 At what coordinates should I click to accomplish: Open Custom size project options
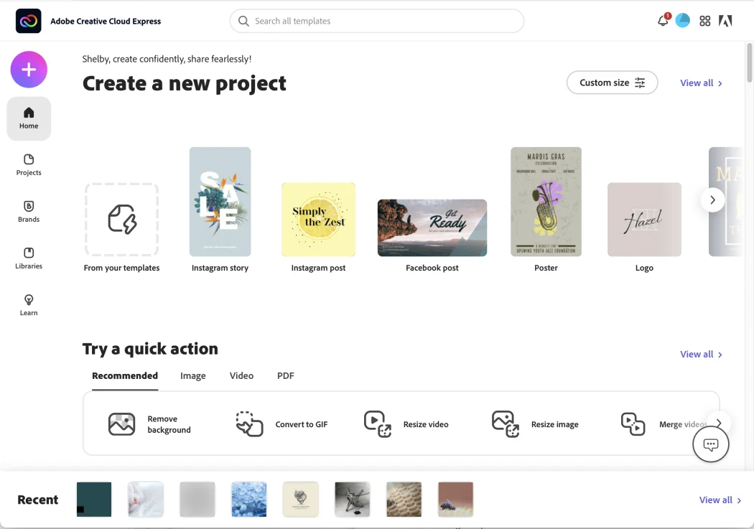pos(612,83)
